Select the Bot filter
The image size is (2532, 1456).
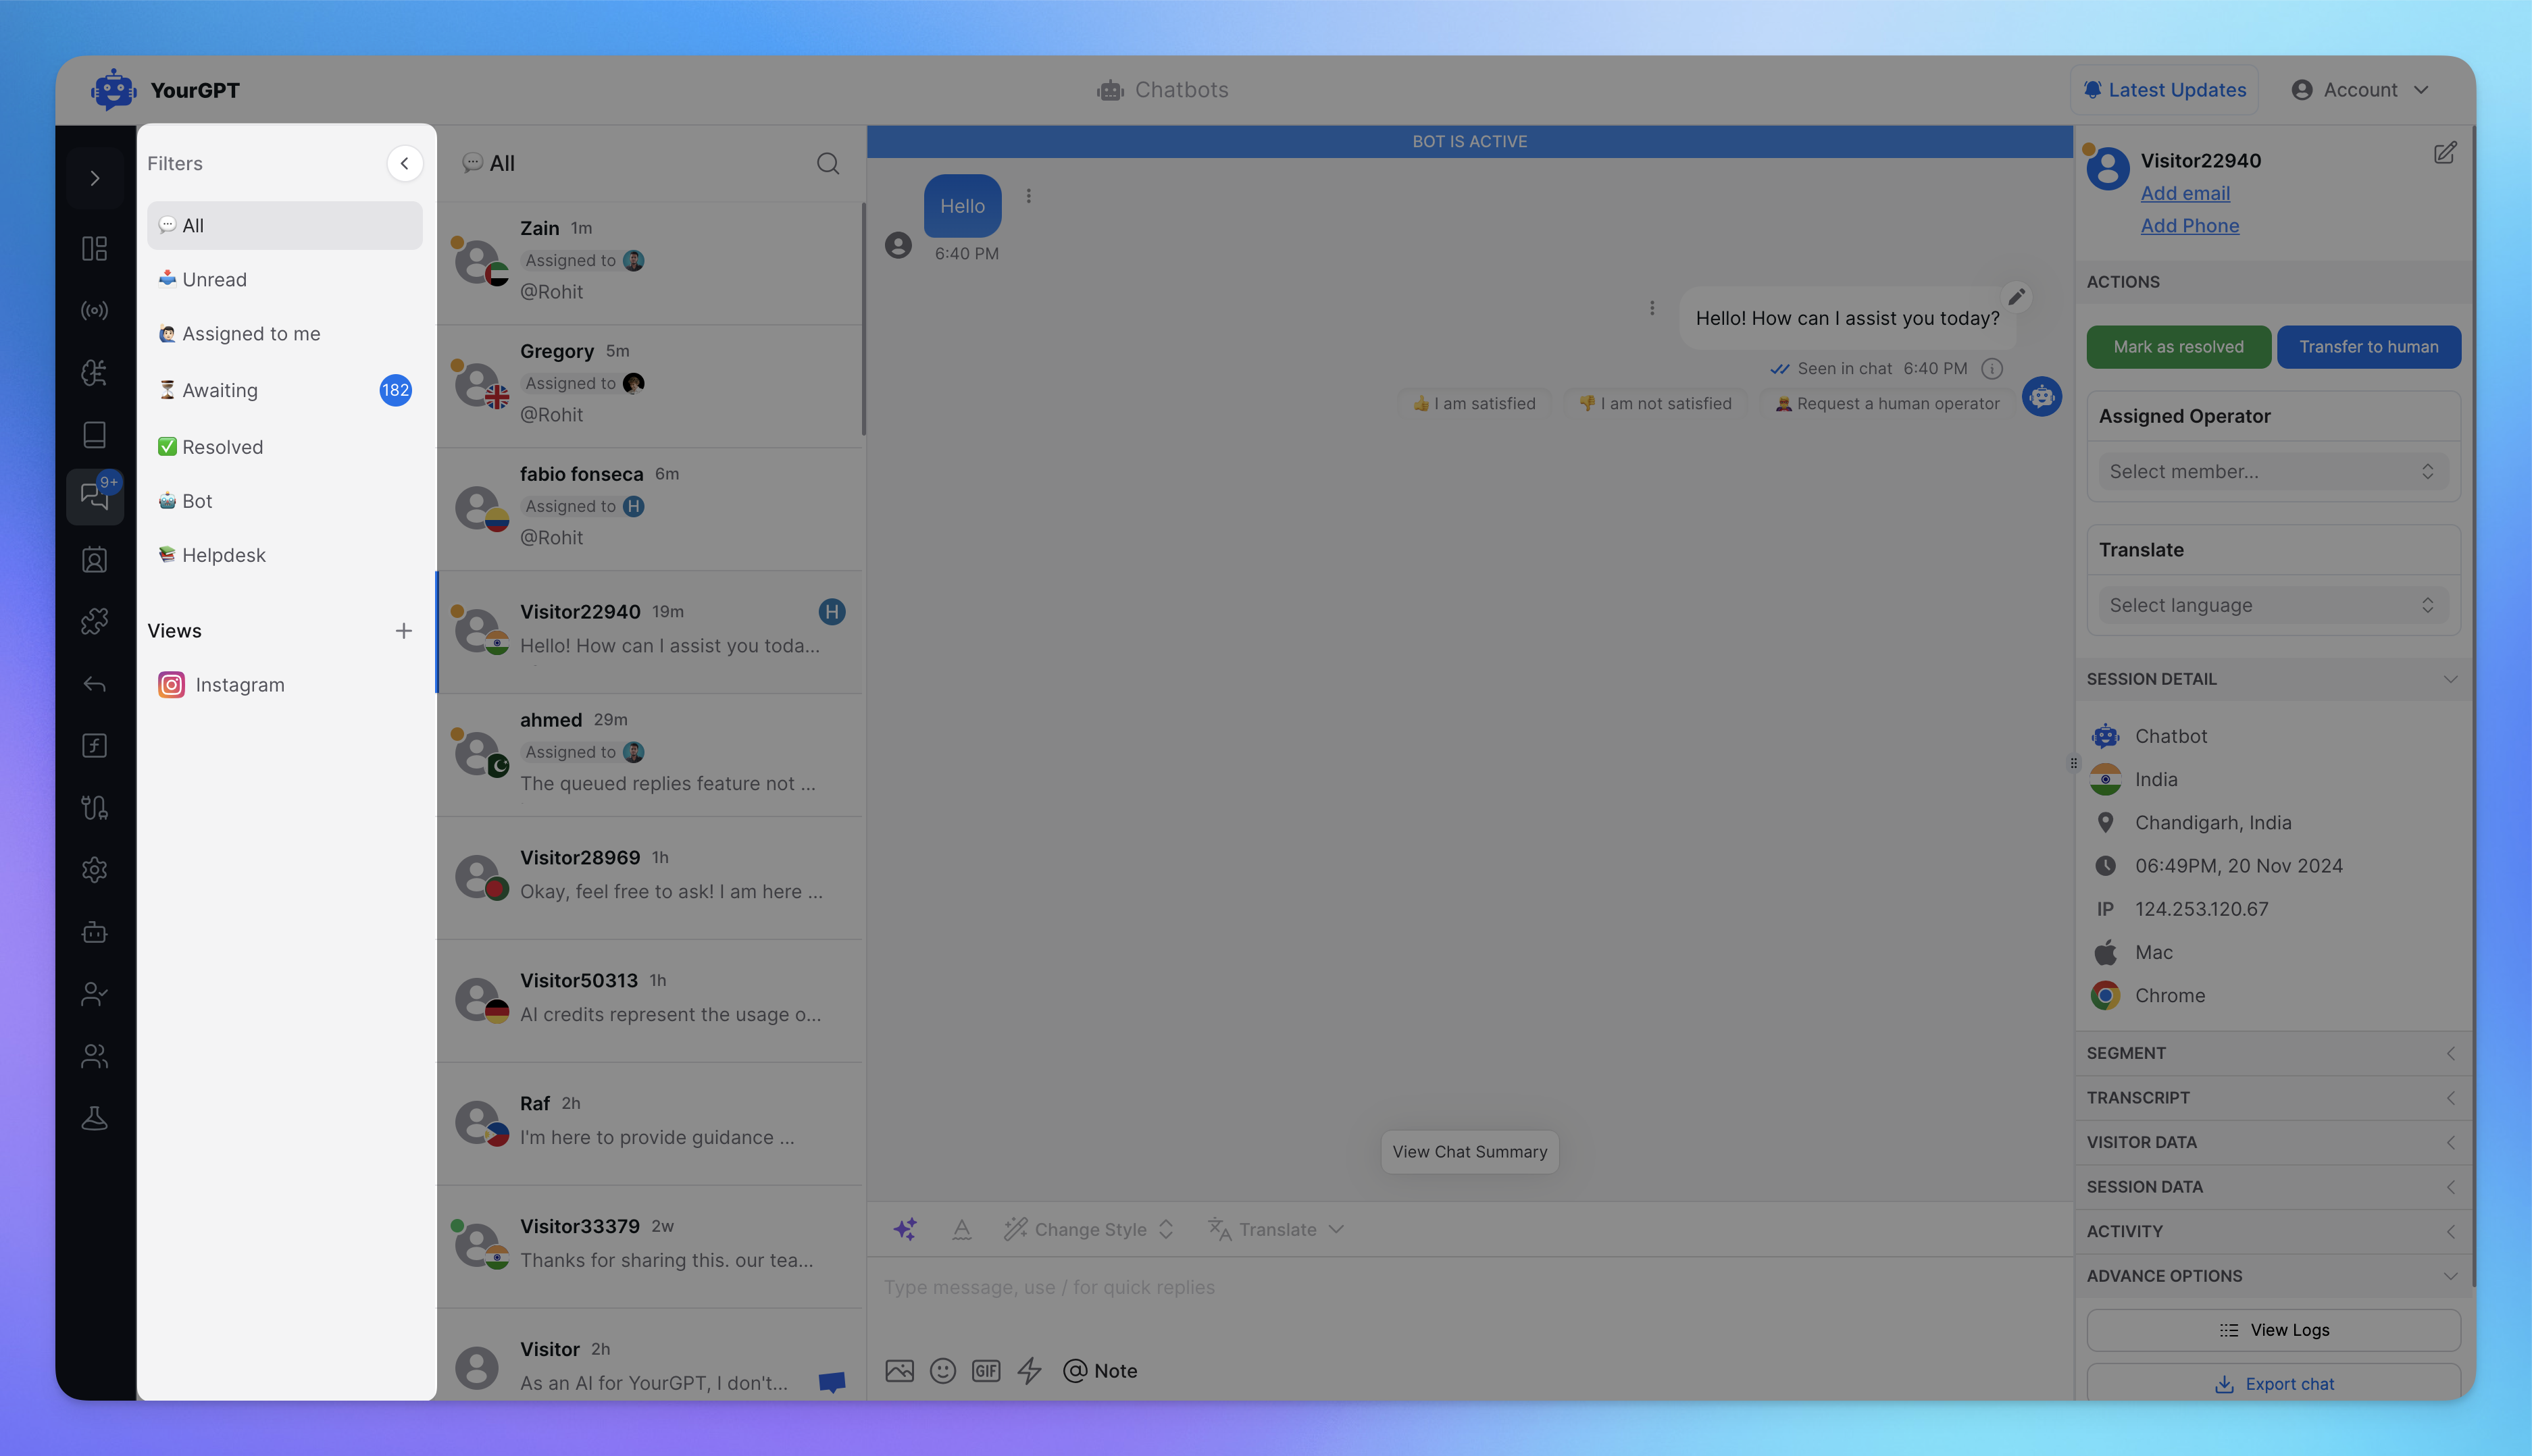click(x=285, y=501)
